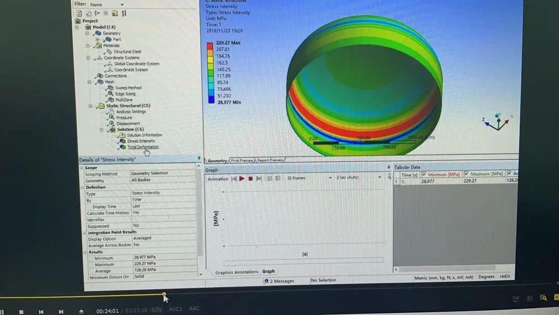This screenshot has width=559, height=315.
Task: Select the Graph tab at bottom
Action: [x=269, y=271]
